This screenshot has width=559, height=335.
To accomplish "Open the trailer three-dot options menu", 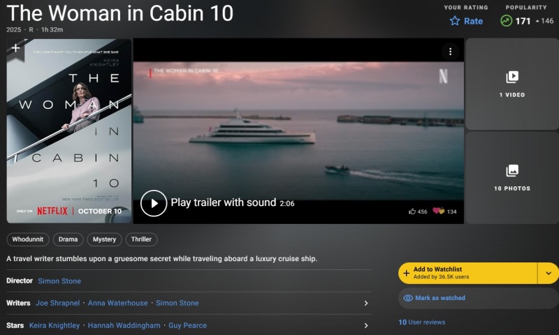I will point(450,52).
